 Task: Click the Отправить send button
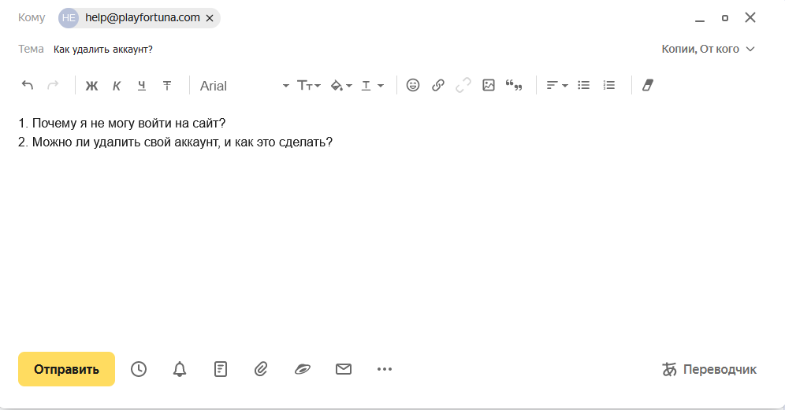[x=66, y=370]
